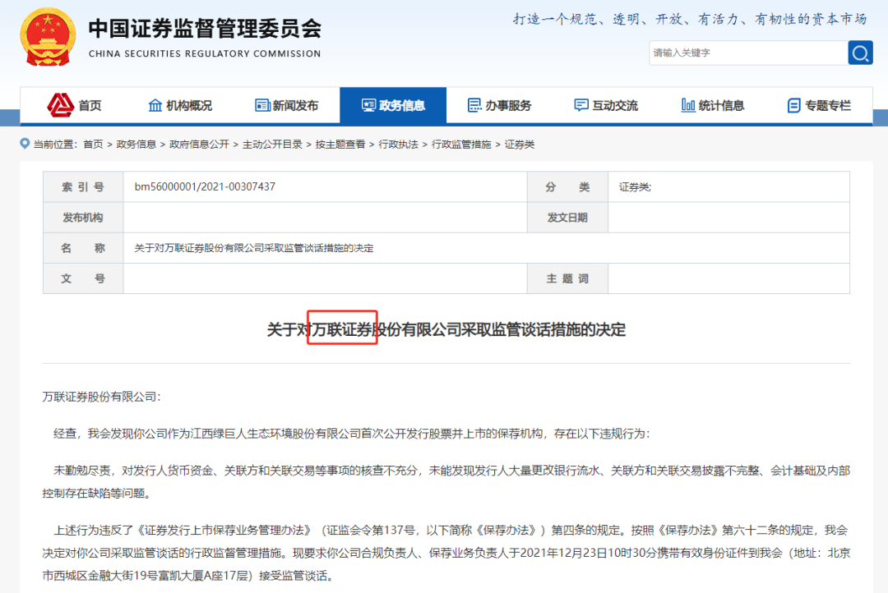Click the 索引号 table label
888x593 pixels.
point(83,187)
